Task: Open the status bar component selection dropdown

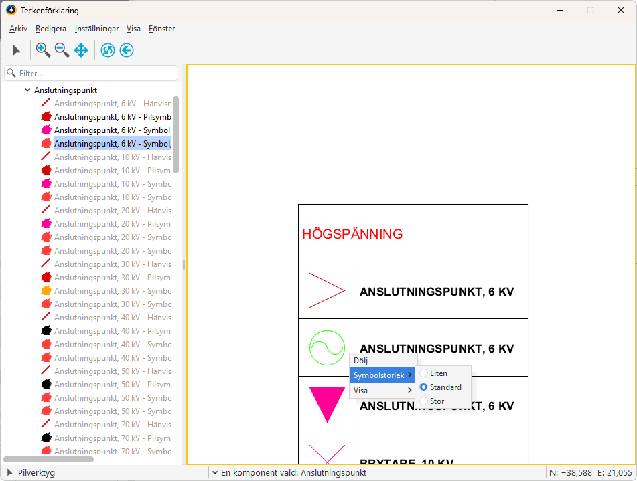Action: [215, 473]
